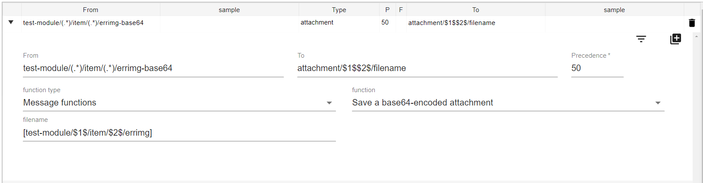The height and width of the screenshot is (183, 703).
Task: Select the row's 'attachment' type cell
Action: (x=317, y=22)
